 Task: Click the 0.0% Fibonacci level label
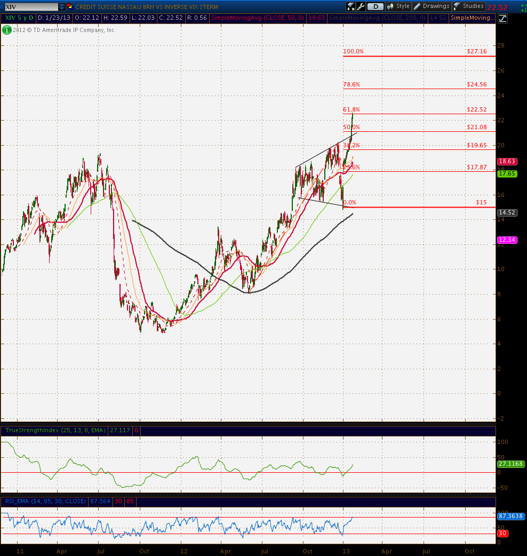click(x=350, y=202)
